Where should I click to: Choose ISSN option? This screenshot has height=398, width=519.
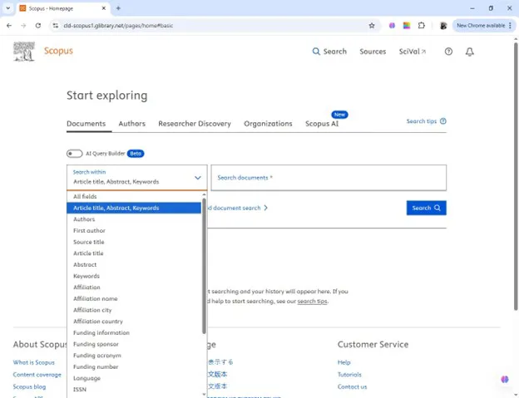134,390
